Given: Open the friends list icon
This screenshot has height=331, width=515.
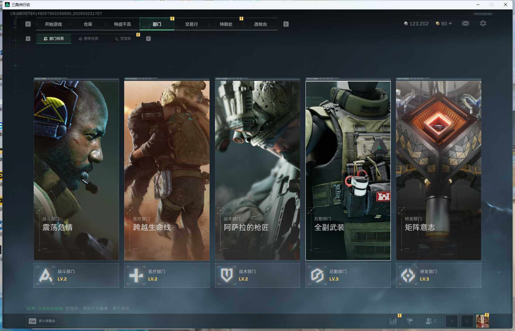Looking at the screenshot, I should (x=429, y=321).
